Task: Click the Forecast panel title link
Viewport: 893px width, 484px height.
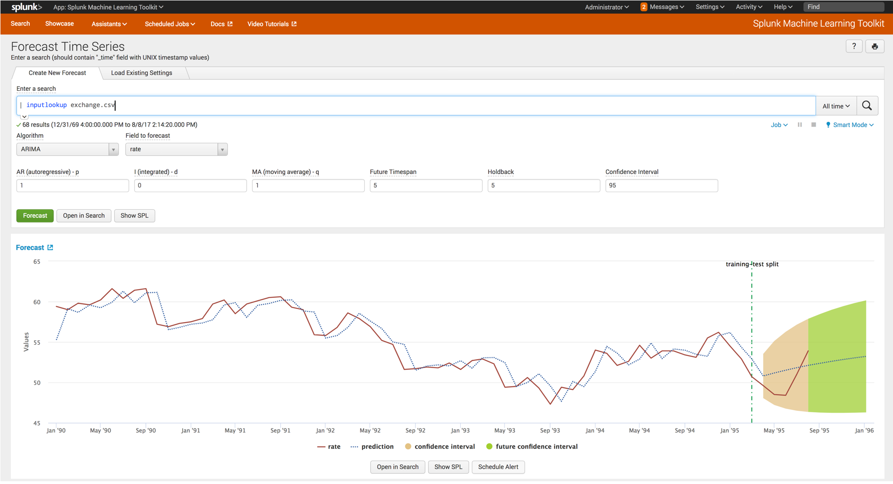Action: click(30, 248)
